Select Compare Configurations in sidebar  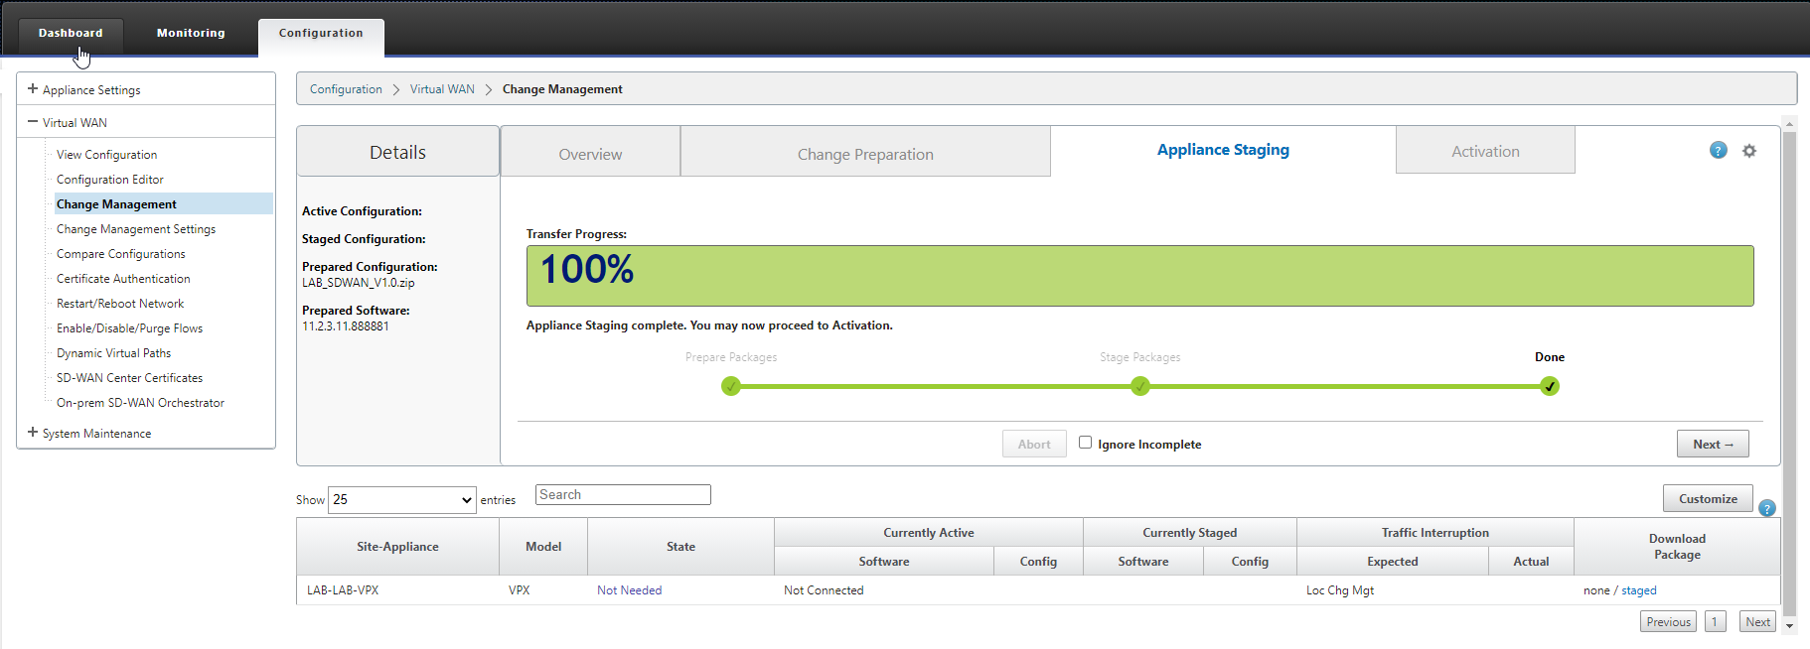[x=120, y=254]
